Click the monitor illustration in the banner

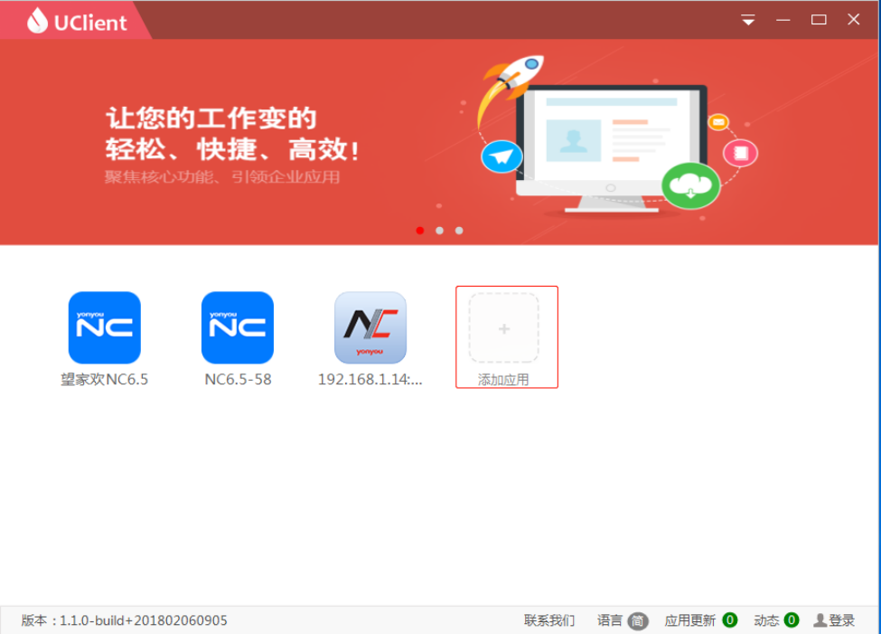(612, 149)
